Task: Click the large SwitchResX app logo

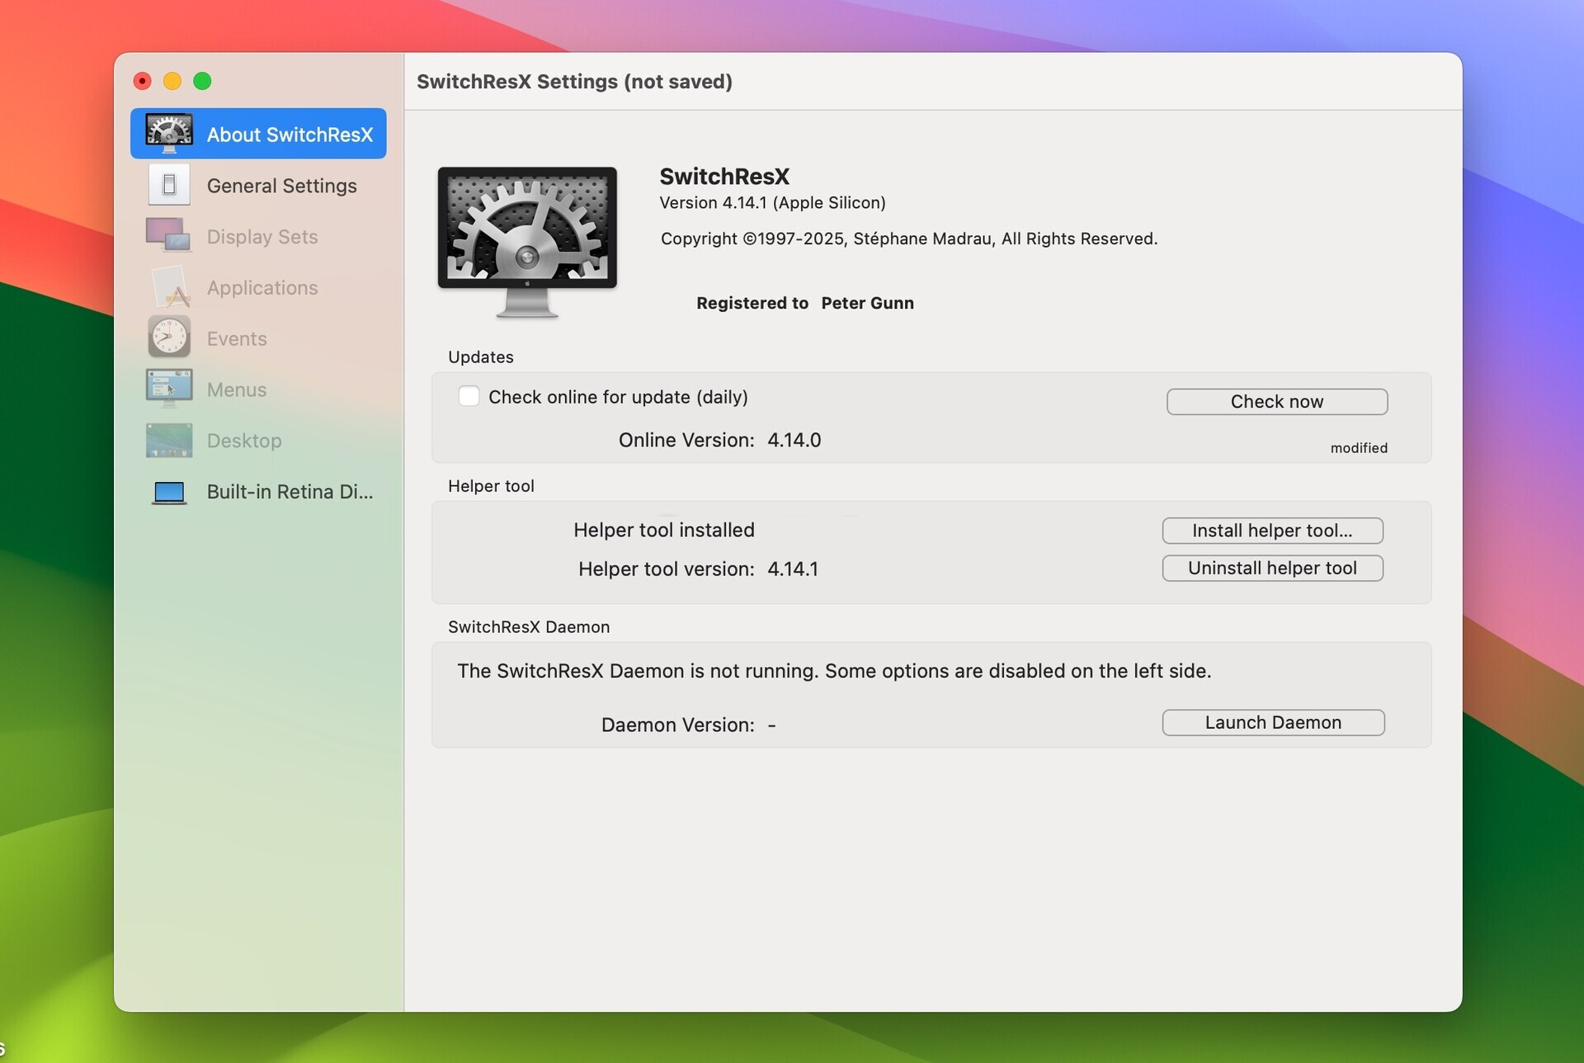Action: point(527,242)
